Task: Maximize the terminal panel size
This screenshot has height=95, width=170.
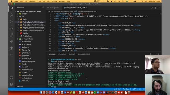Action: (x=155, y=54)
